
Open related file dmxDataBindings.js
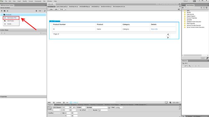tap(85, 7)
